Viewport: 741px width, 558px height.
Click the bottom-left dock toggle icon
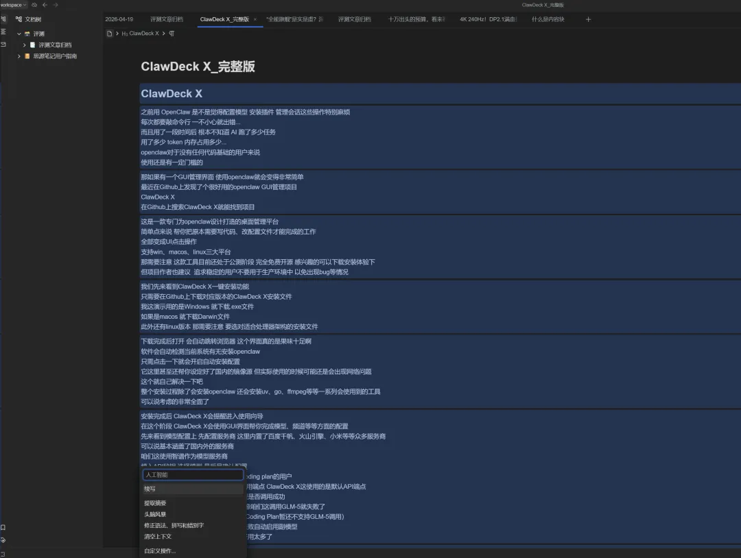pos(3,554)
